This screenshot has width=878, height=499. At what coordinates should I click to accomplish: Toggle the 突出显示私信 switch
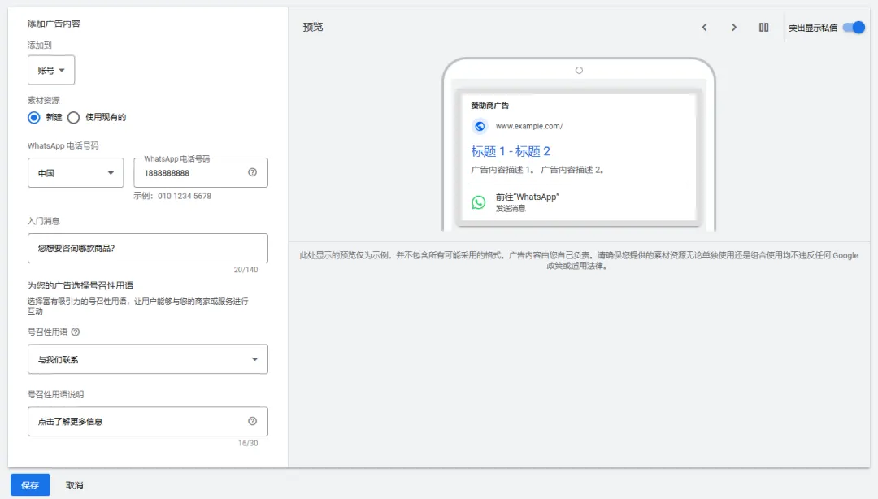pos(854,28)
